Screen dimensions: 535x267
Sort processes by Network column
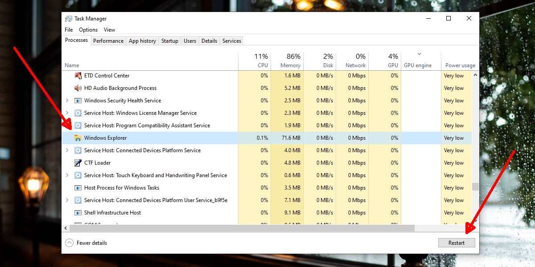pyautogui.click(x=352, y=61)
